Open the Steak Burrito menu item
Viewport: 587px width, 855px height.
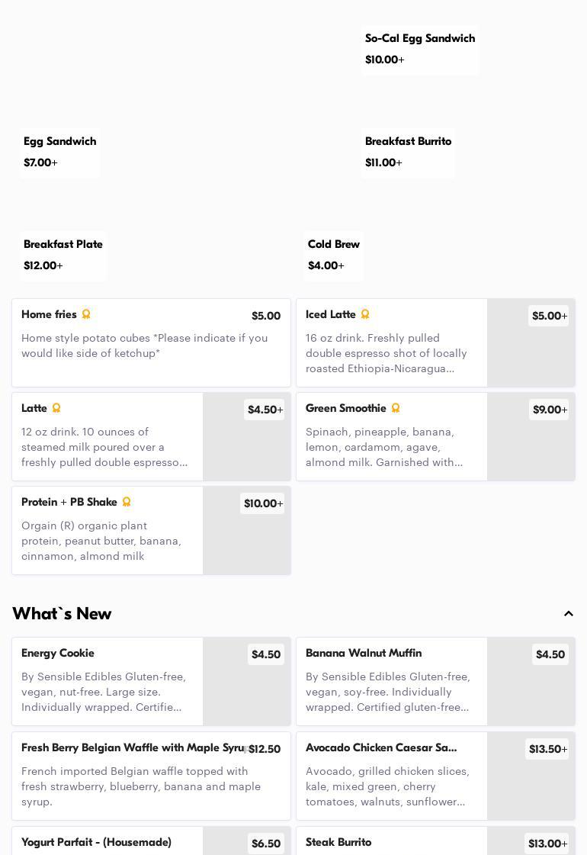coord(391,842)
